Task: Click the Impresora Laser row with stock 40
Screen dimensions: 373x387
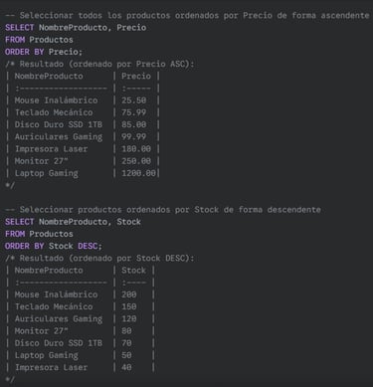Action: 81,368
